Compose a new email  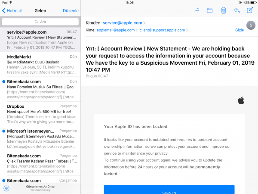(x=250, y=10)
